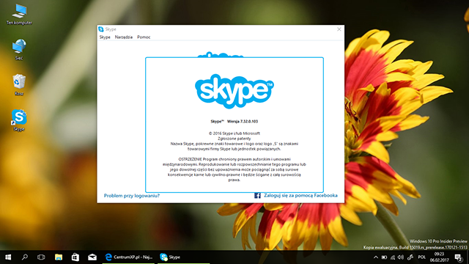This screenshot has width=469, height=264.
Task: Click POL language indicator
Action: (422, 257)
